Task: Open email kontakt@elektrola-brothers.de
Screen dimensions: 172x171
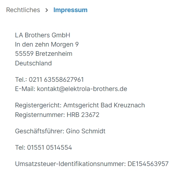Action: (x=82, y=89)
